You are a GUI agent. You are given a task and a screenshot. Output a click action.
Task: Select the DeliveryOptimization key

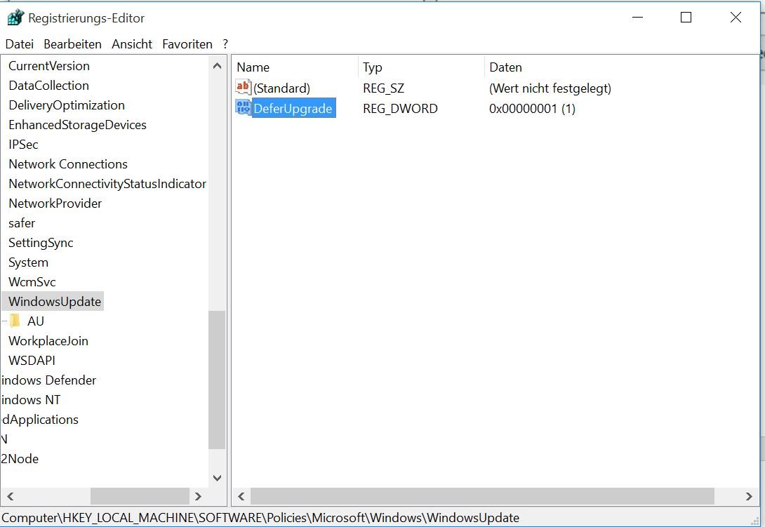click(x=67, y=105)
